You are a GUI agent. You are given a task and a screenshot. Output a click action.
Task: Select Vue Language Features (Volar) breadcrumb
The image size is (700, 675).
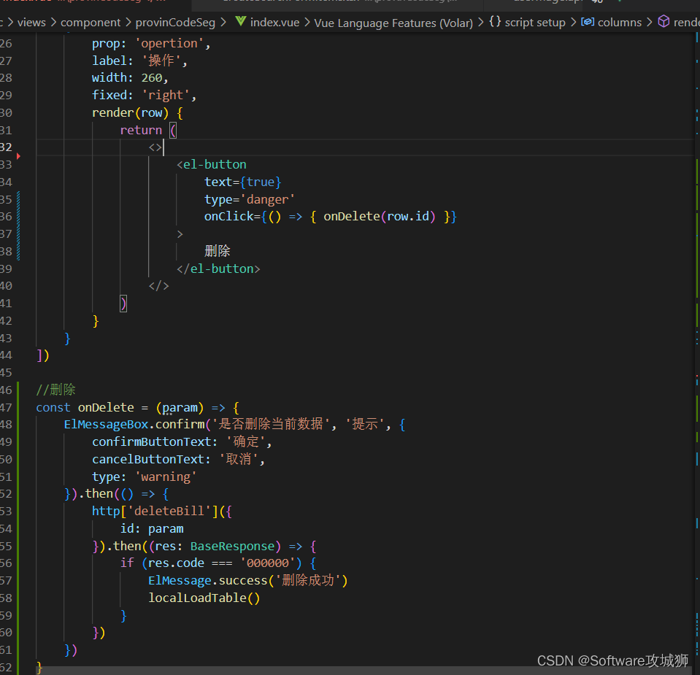(x=393, y=23)
